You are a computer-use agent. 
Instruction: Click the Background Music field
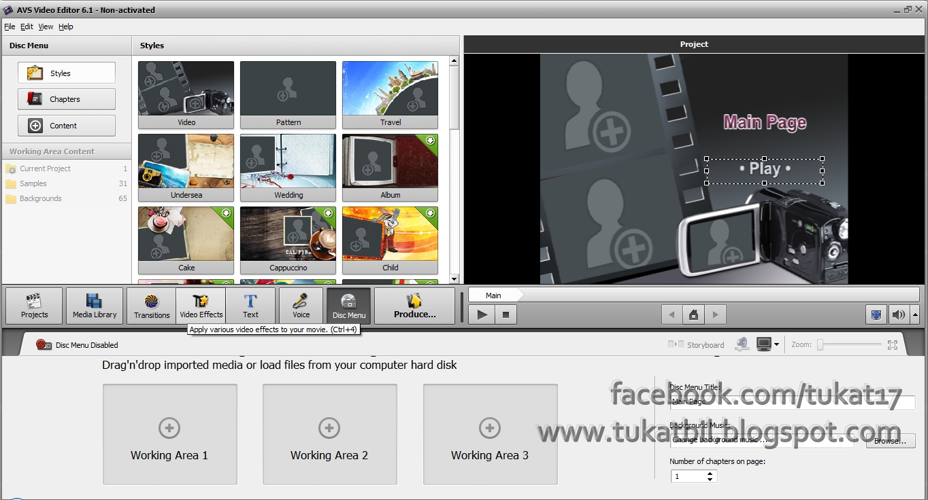[762, 440]
